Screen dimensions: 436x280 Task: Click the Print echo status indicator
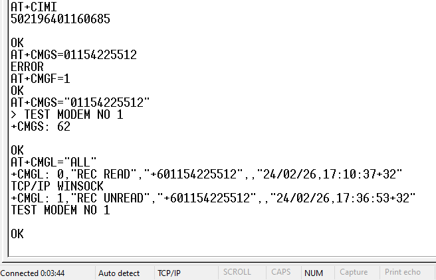point(403,273)
